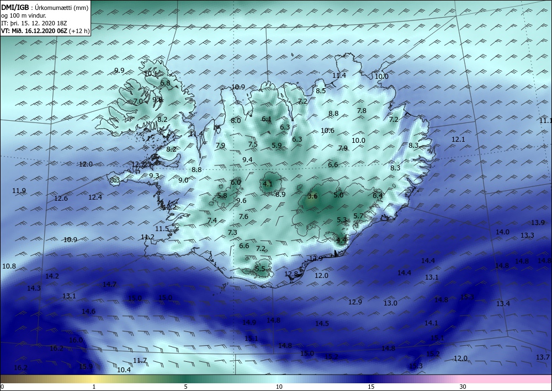The image size is (552, 391).
Task: Select the 7.8 value on the map
Action: pos(362,110)
